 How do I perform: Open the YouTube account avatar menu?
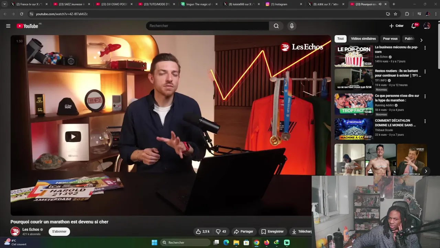click(x=427, y=26)
